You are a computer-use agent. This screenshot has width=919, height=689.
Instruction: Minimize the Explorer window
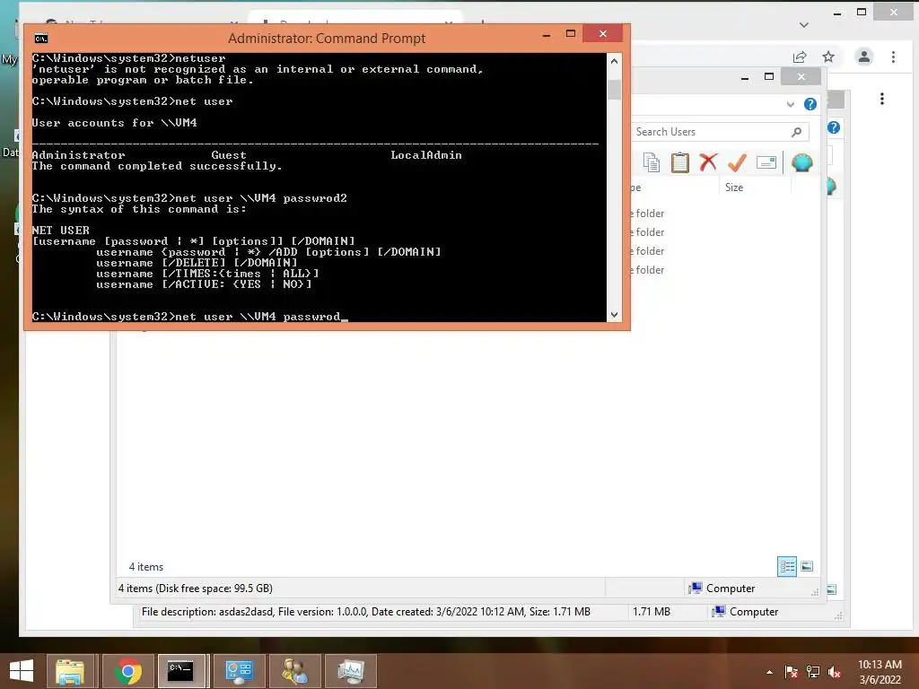[x=744, y=77]
